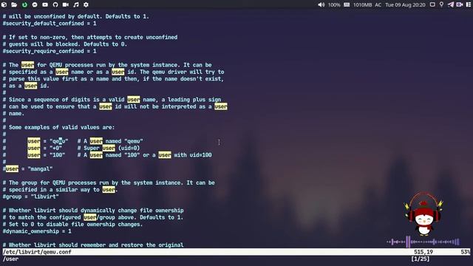Open the YouTube icon in the bar

click(45, 4)
